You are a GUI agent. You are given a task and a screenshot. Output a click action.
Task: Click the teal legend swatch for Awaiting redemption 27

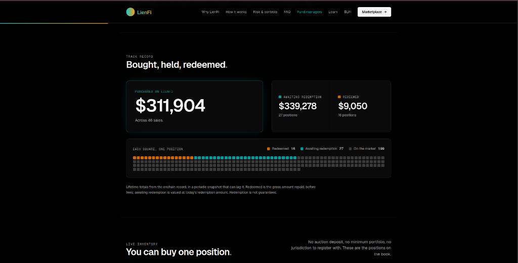(302, 149)
